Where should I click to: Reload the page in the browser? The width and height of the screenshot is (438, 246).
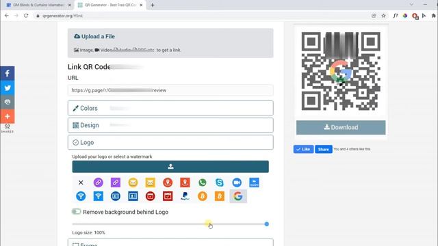pos(26,16)
